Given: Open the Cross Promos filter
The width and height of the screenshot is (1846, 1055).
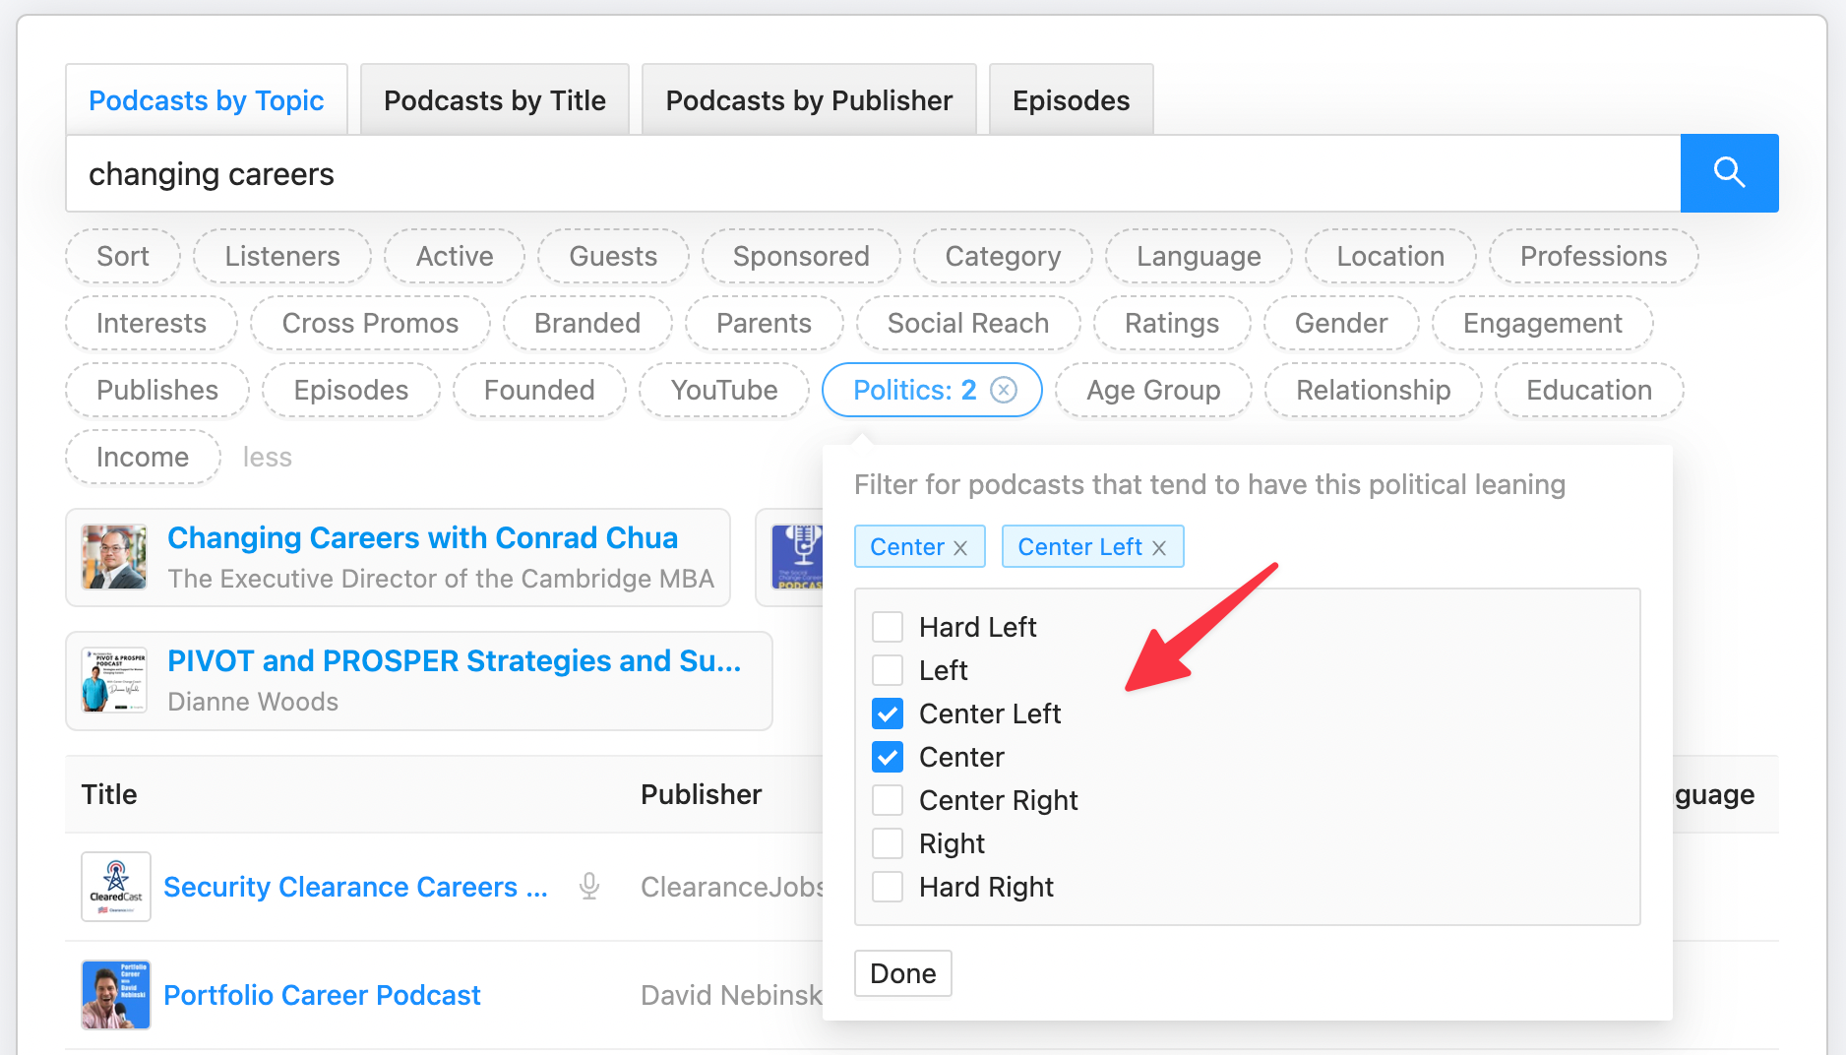Looking at the screenshot, I should 370,323.
